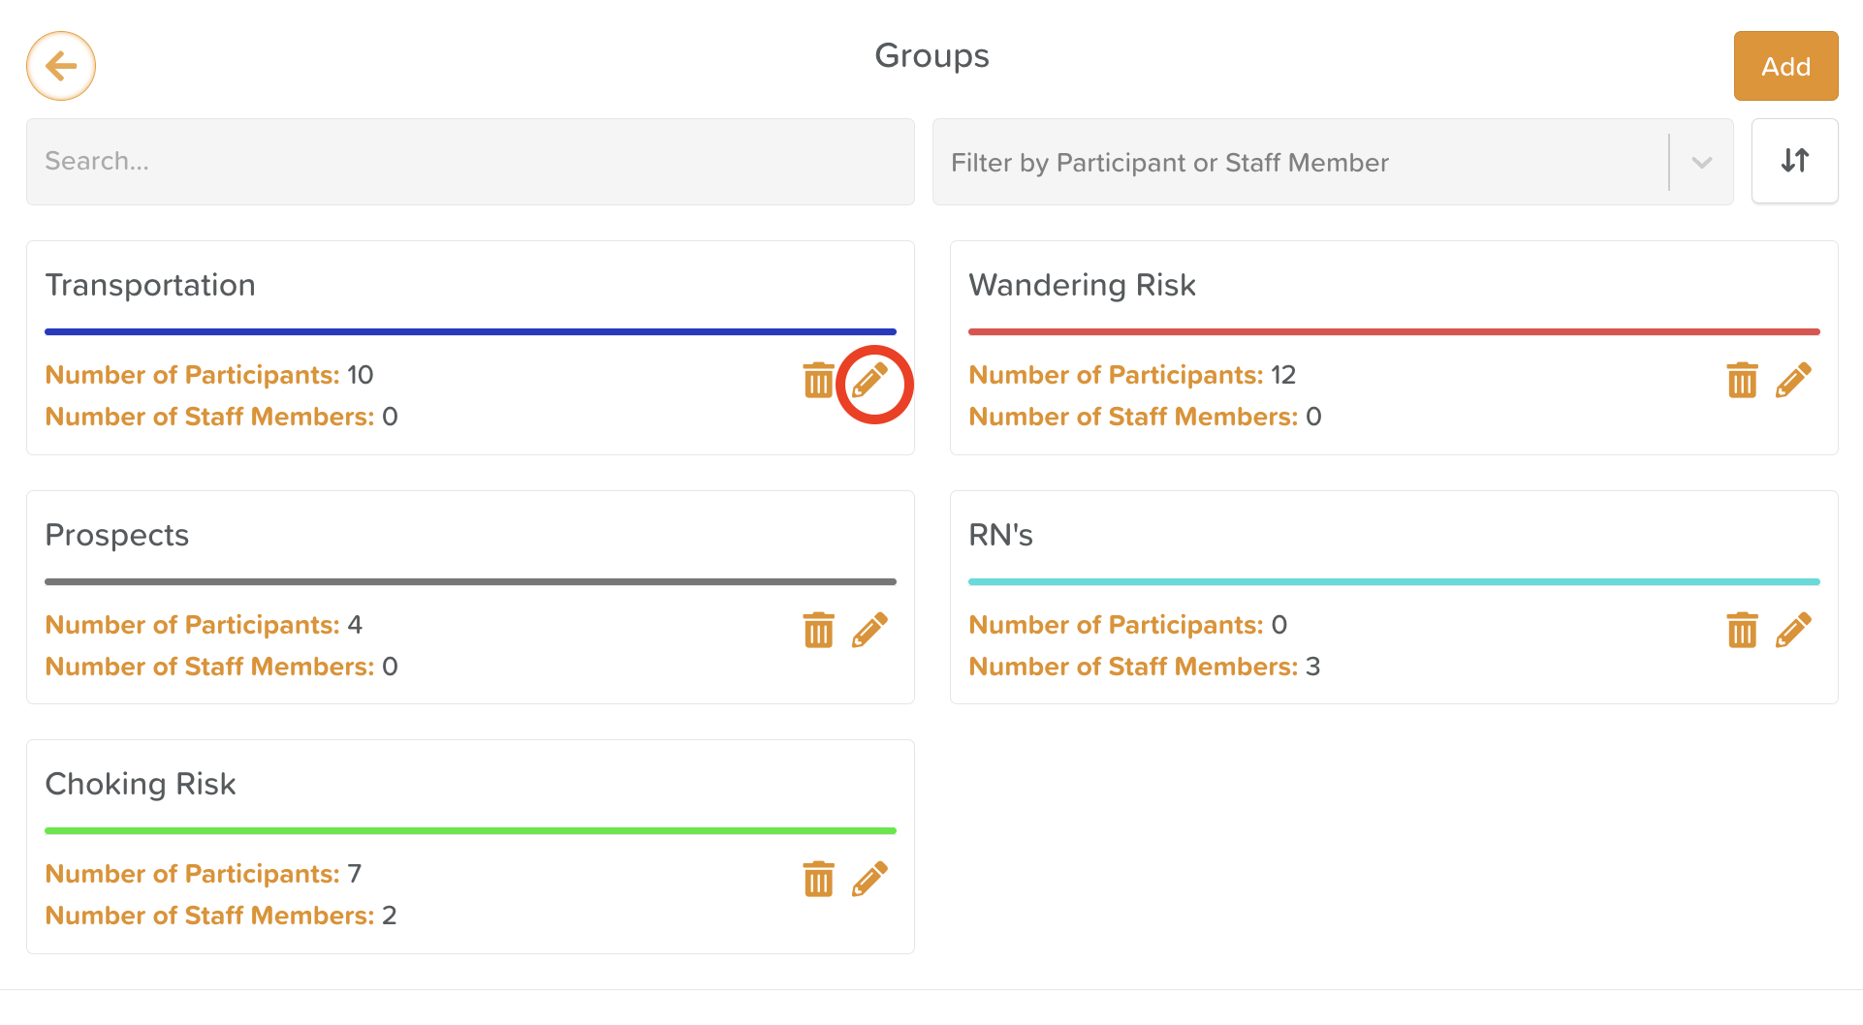Click the back arrow button

[x=61, y=66]
